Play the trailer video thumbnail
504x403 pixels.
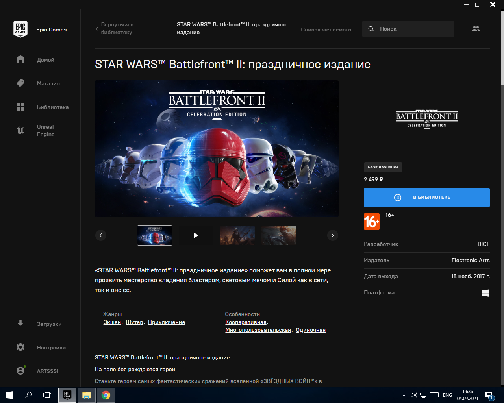196,235
